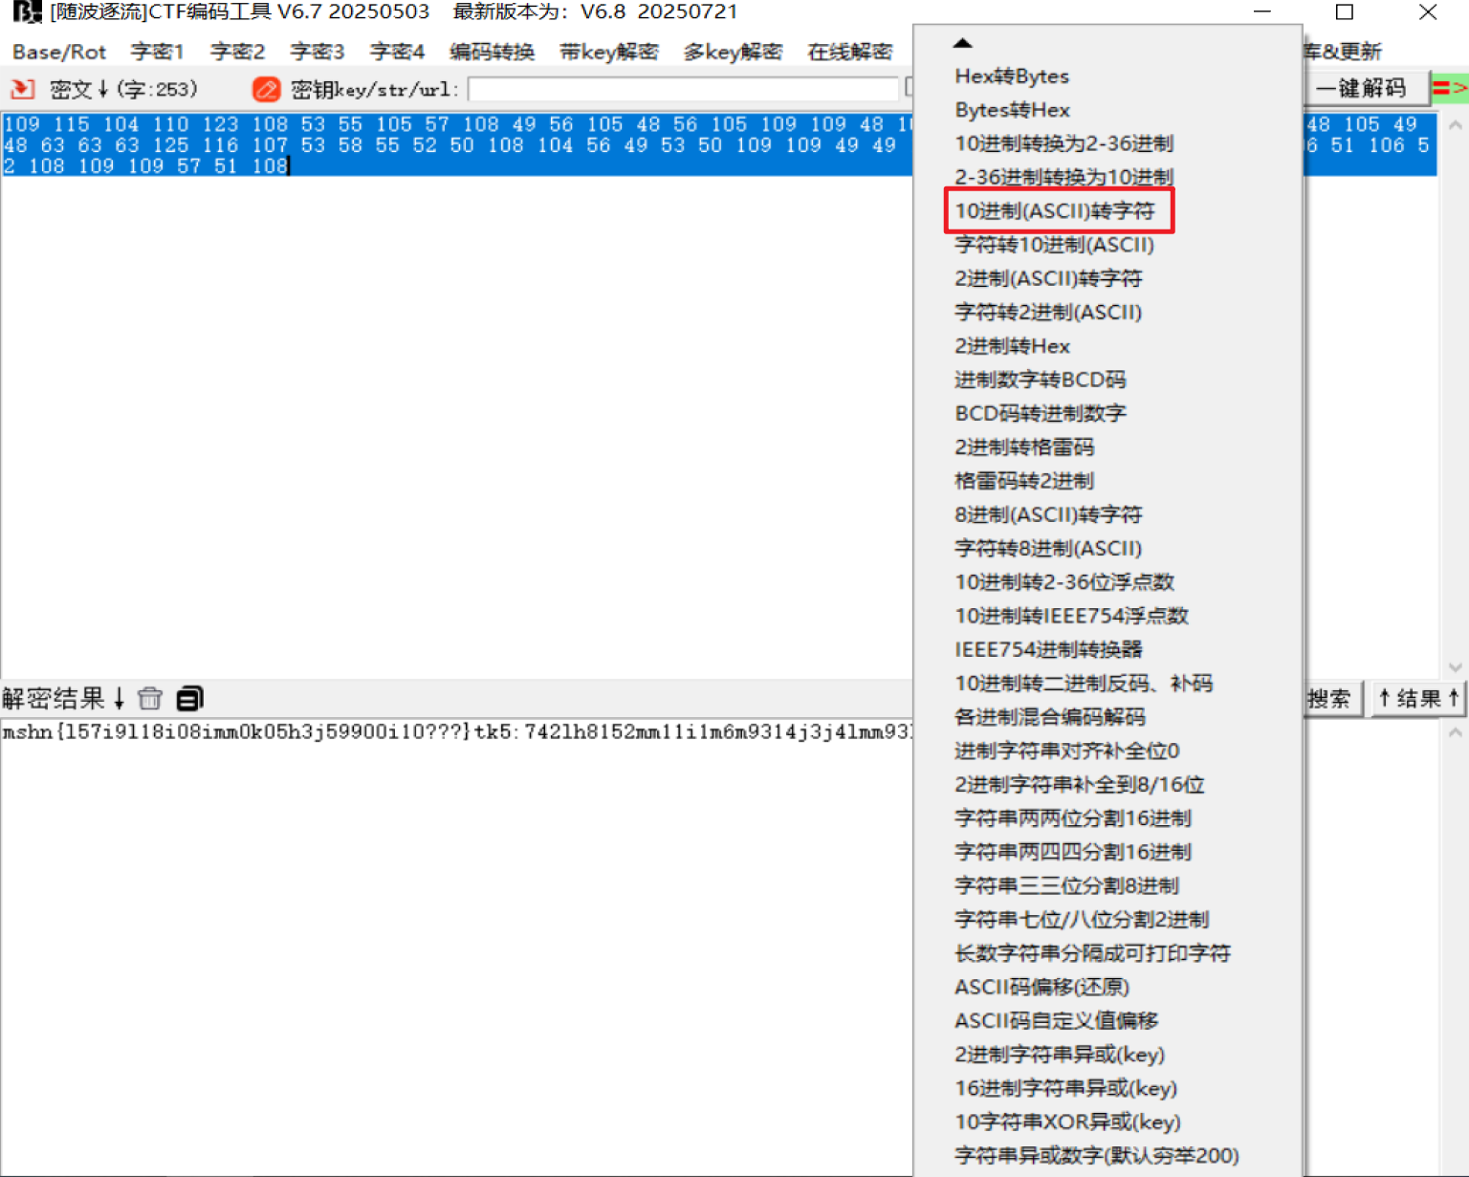Select Hex转Bytes from the dropdown menu
Screen dimensions: 1469x1177
click(1012, 76)
